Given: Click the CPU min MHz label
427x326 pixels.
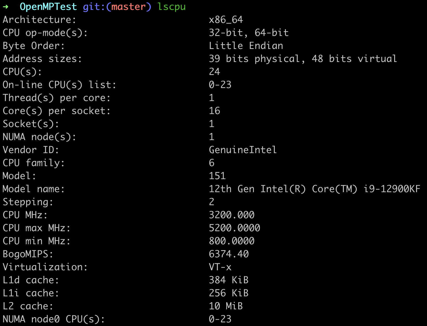Looking at the screenshot, I should [36, 241].
